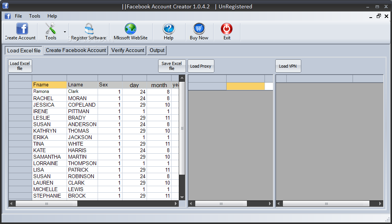
Task: Click right arrow of proxy grid scrollbar
Action: [270, 204]
